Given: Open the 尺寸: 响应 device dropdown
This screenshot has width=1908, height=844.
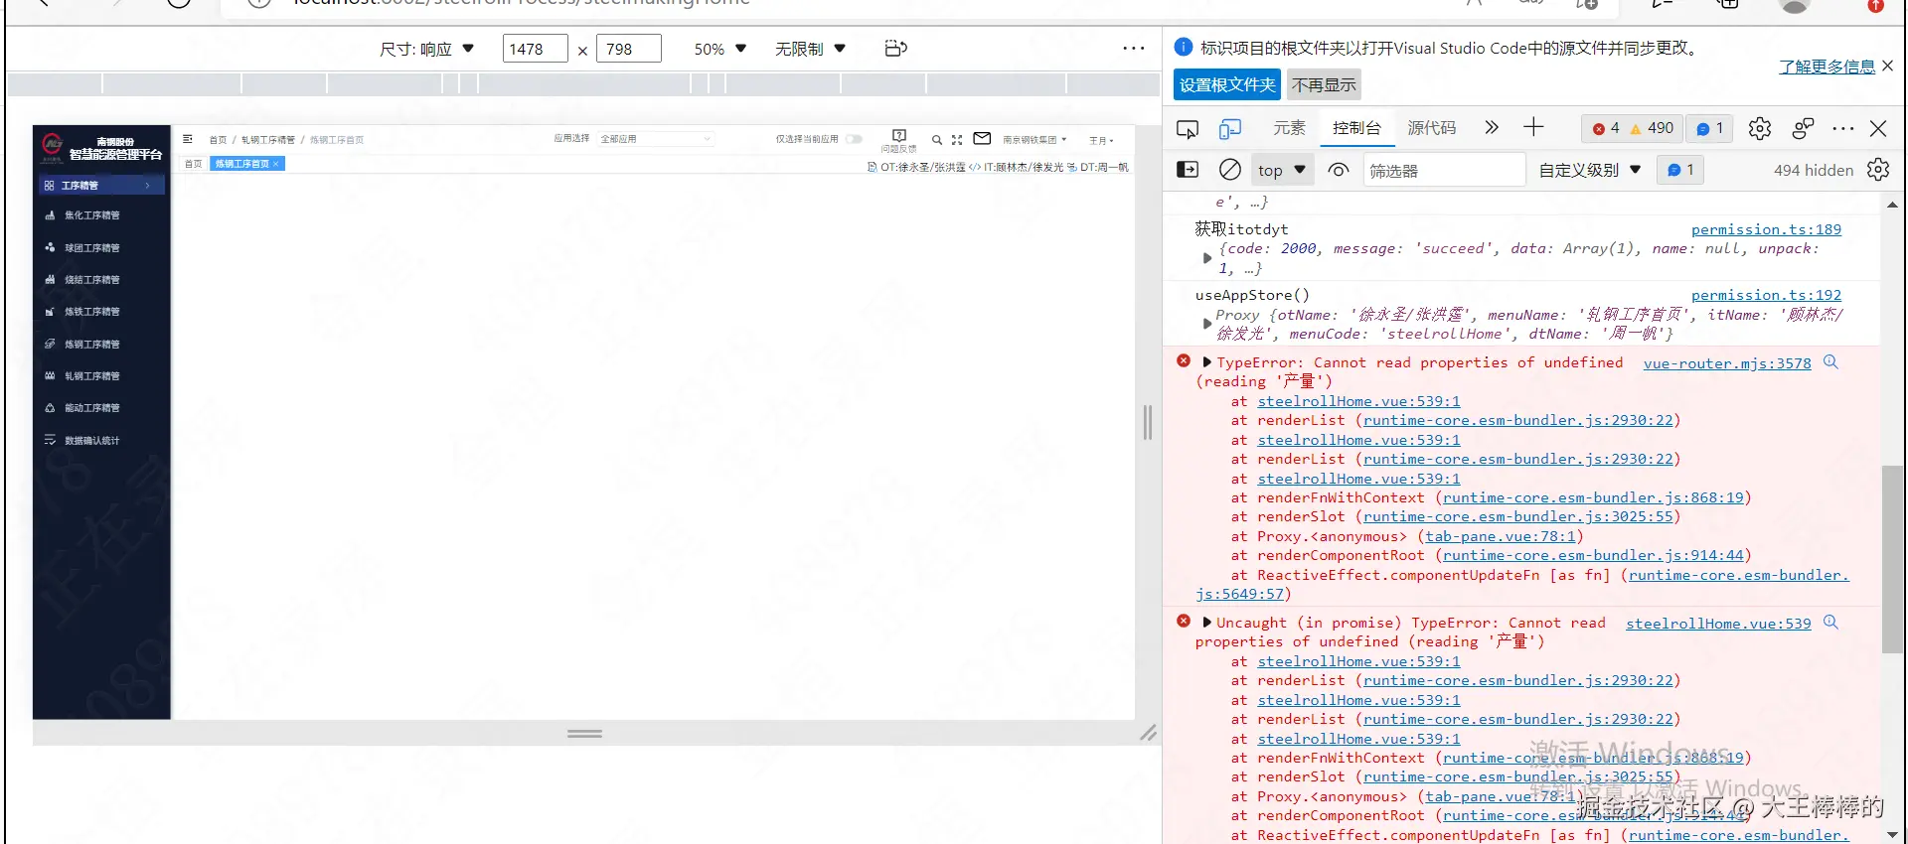Looking at the screenshot, I should (426, 49).
